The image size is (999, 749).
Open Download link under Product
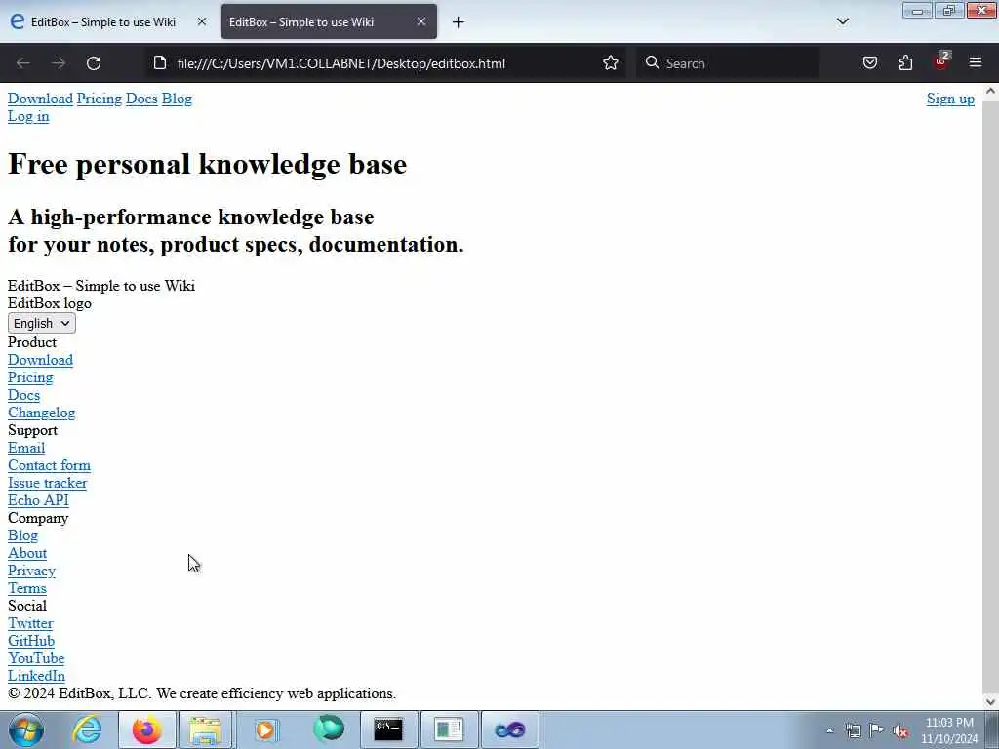coord(40,360)
